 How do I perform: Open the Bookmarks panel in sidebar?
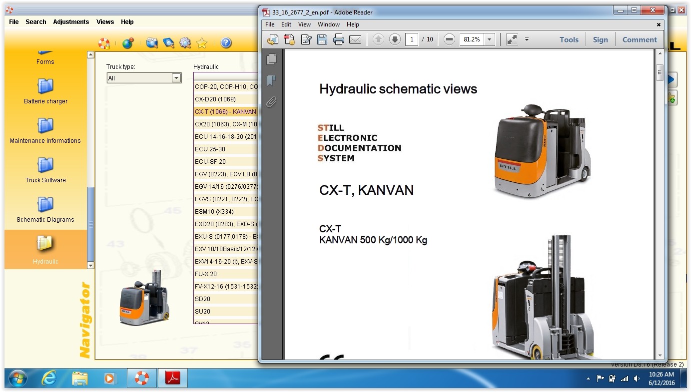click(271, 80)
